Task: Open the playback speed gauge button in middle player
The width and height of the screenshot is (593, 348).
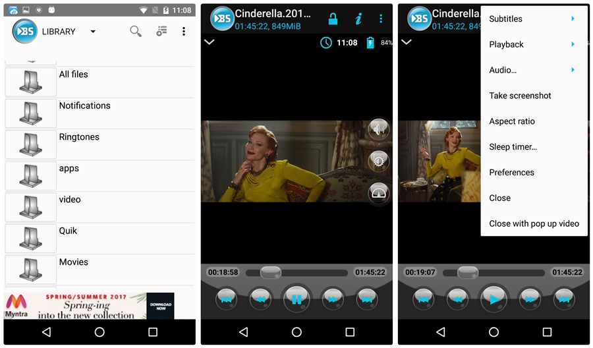Action: click(x=379, y=193)
